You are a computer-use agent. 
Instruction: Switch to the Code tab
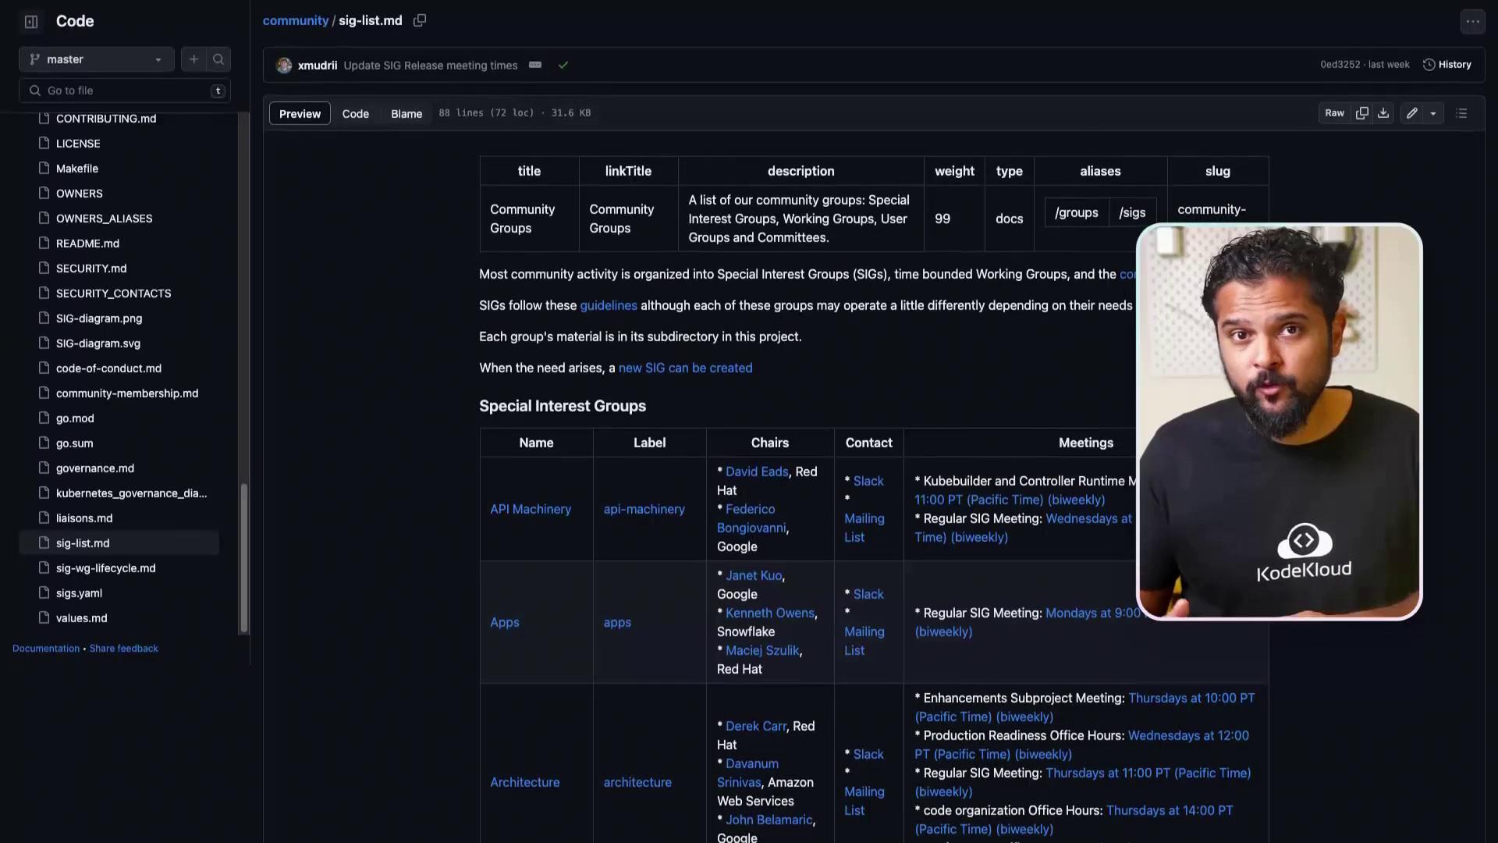(355, 113)
